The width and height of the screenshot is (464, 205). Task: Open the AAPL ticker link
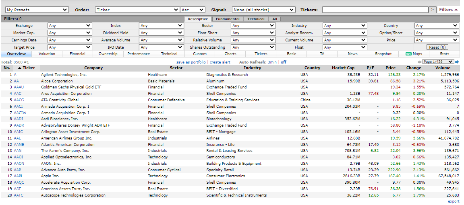pos(19,176)
